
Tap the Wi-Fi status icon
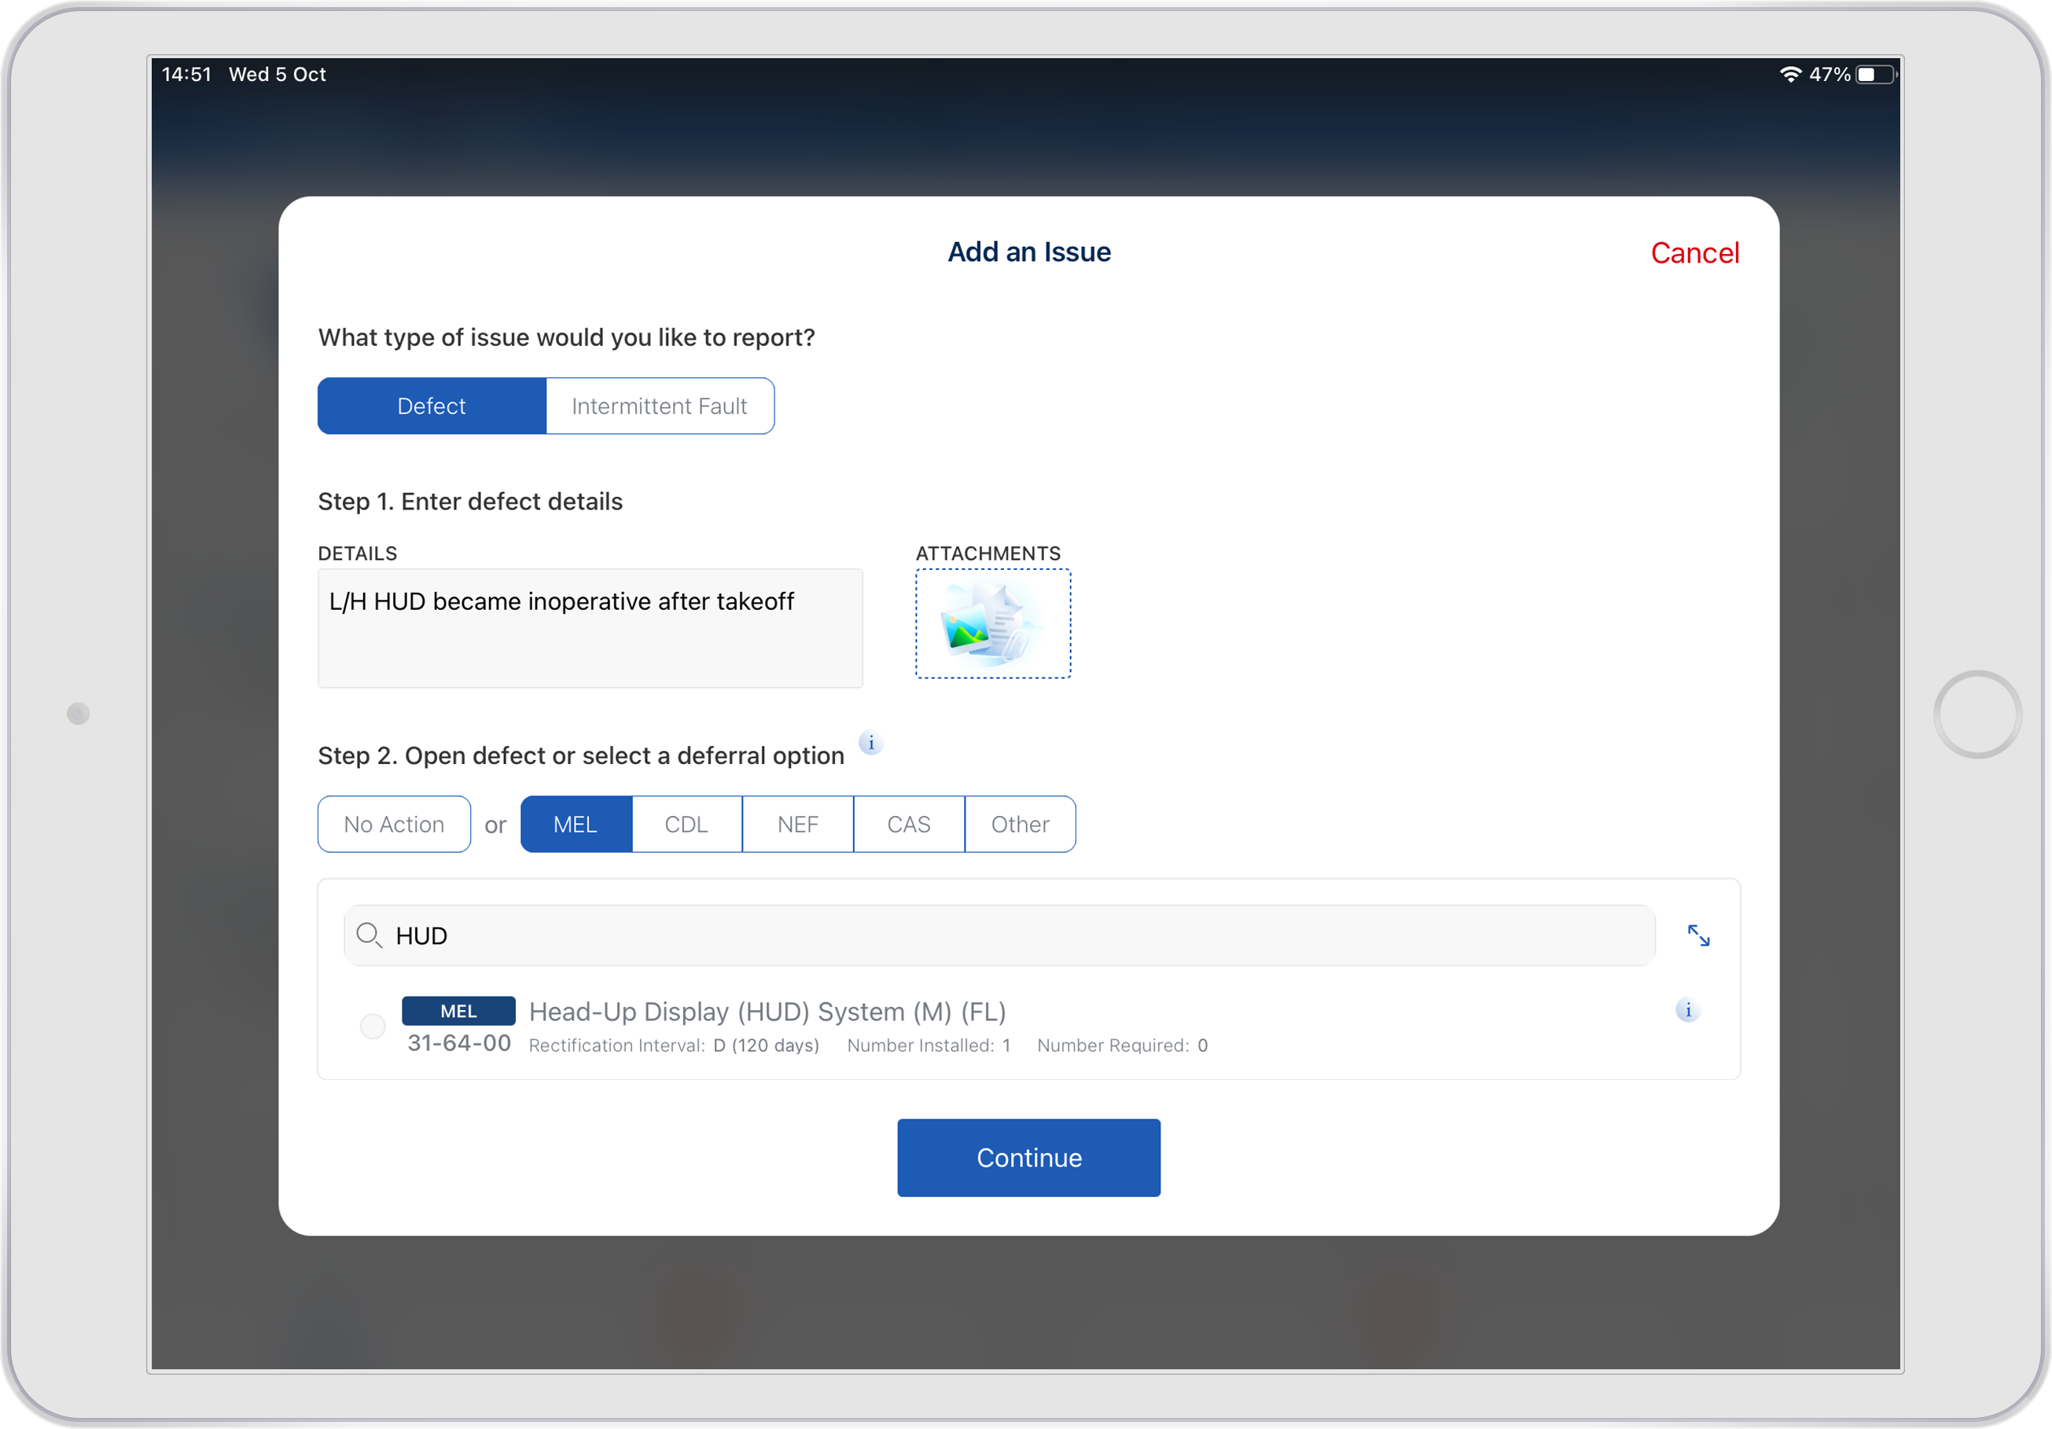(x=1790, y=74)
